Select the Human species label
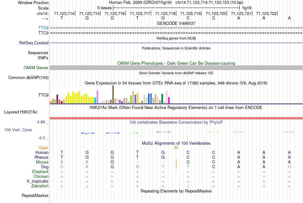Viewport: 303px width, 203px height. pyautogui.click(x=42, y=153)
